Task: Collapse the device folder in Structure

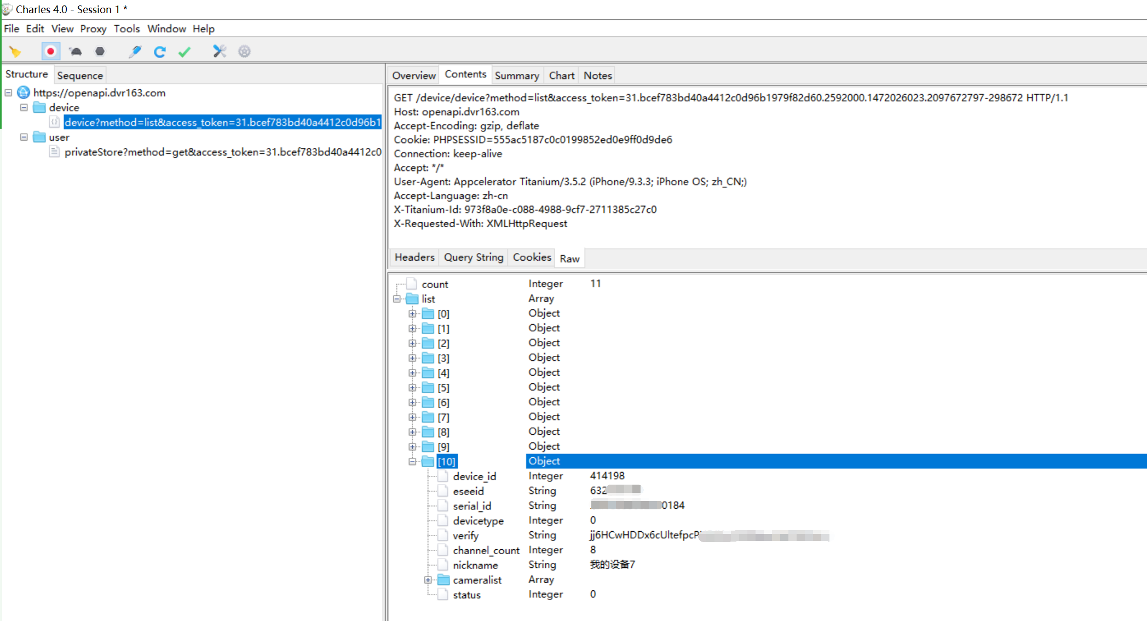Action: click(x=24, y=107)
